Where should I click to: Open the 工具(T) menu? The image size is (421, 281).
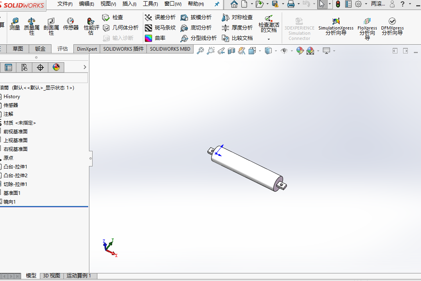[x=150, y=4]
